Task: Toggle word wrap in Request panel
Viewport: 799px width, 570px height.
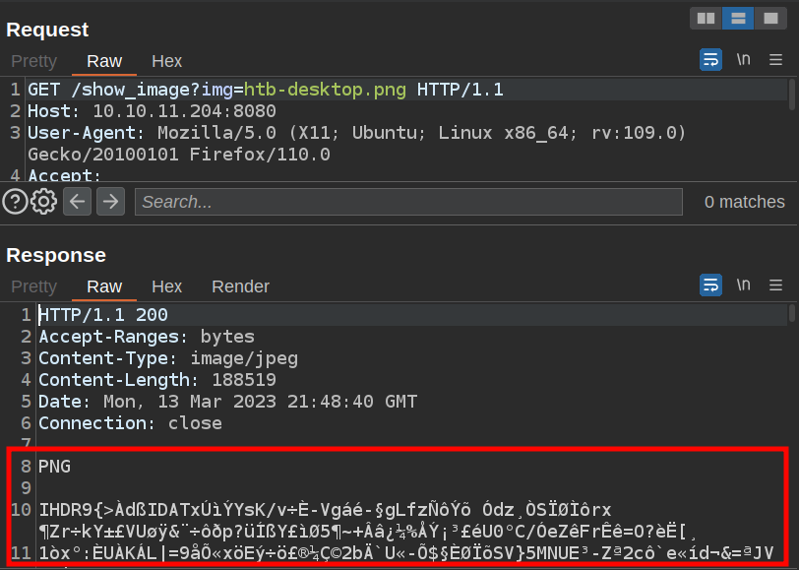Action: (710, 60)
